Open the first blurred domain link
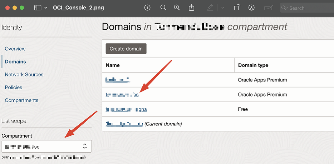 tap(118, 80)
